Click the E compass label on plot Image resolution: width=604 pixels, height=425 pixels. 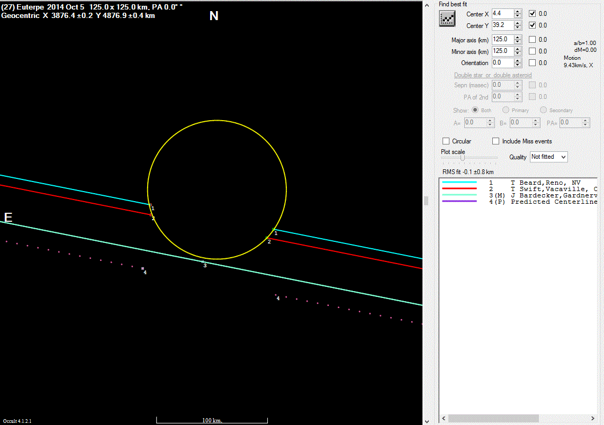coord(8,218)
